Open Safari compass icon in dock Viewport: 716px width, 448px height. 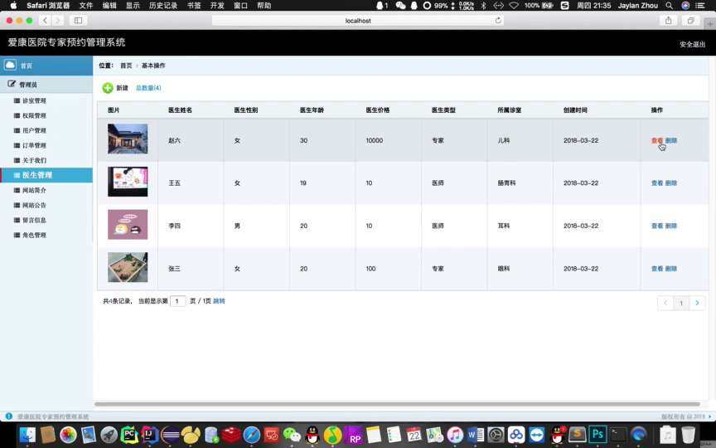pos(252,435)
